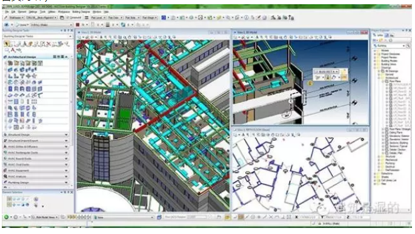Select Mechanical folder in Project Explorer tree
This screenshot has height=234, width=415.
tap(391, 160)
